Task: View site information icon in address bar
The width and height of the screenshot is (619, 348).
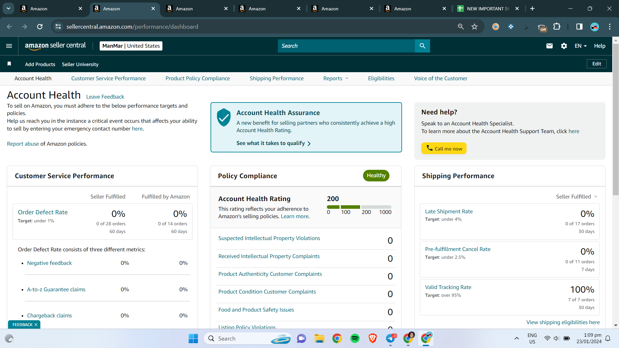Action: pos(58,27)
